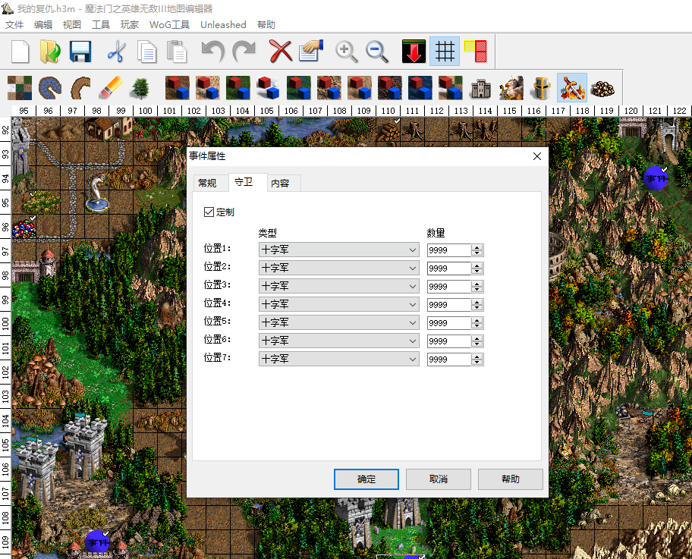The image size is (692, 559).
Task: Open the 视图 menu
Action: coord(72,25)
